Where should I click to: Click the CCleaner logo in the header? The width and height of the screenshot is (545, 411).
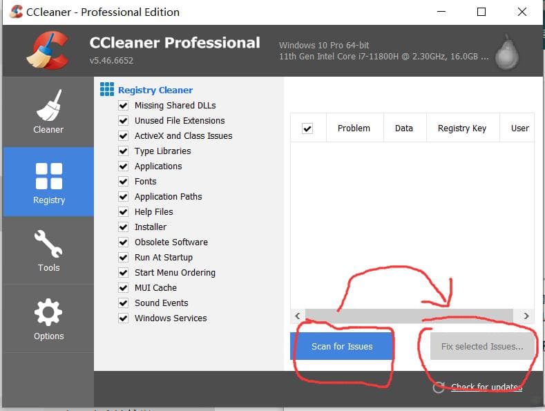pyautogui.click(x=48, y=50)
